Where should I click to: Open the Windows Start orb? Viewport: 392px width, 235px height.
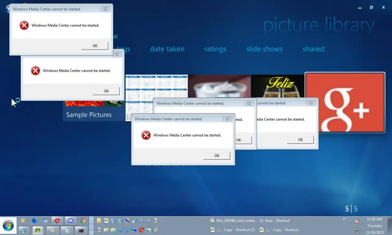tap(8, 226)
